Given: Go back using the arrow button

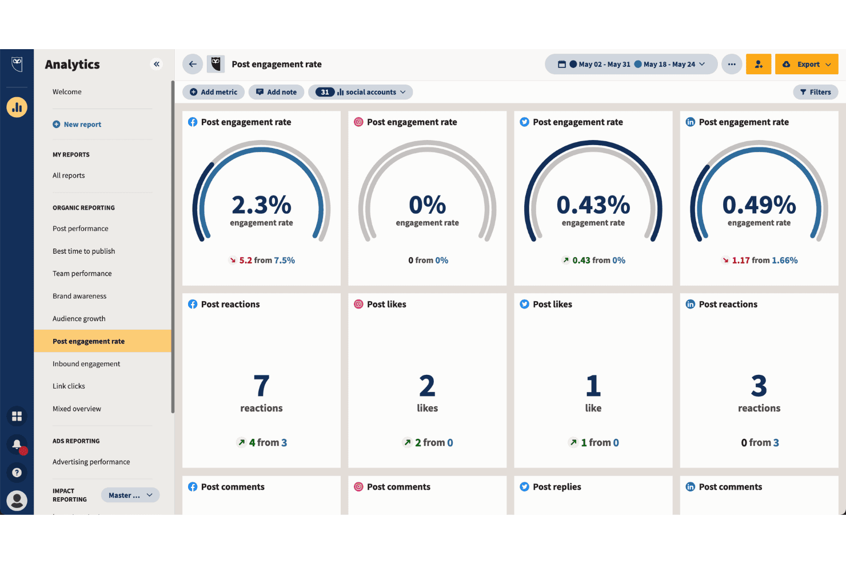Looking at the screenshot, I should (x=193, y=64).
